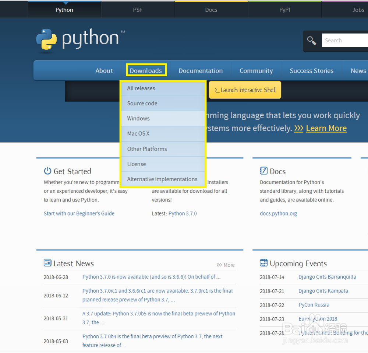Open the Success Stories menu
Screen dimensions: 368x353
[311, 70]
